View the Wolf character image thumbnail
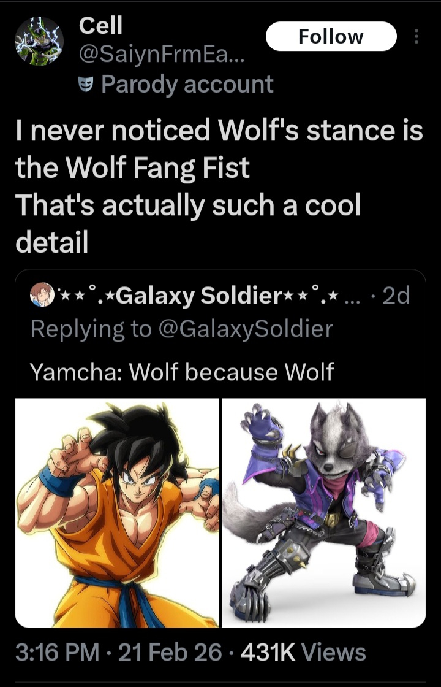This screenshot has width=441, height=687. click(x=323, y=513)
